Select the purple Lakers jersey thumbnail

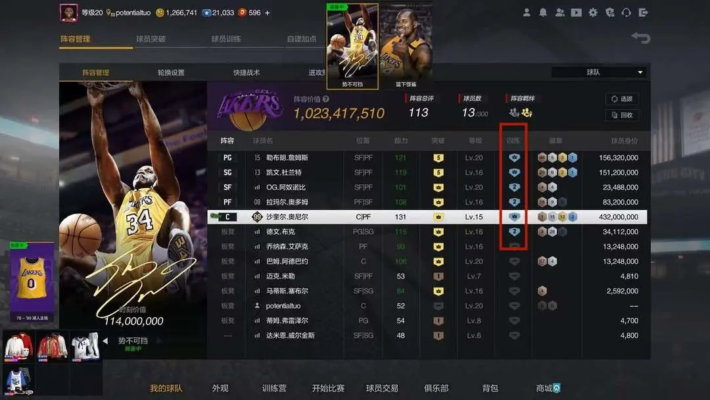click(32, 282)
